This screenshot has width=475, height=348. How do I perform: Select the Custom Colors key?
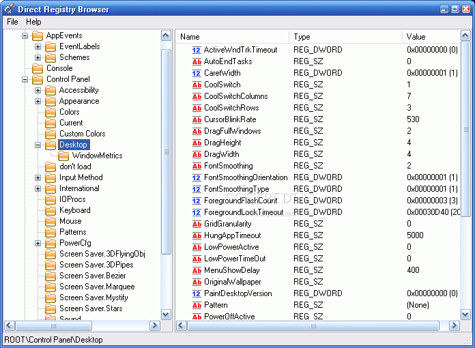point(83,134)
